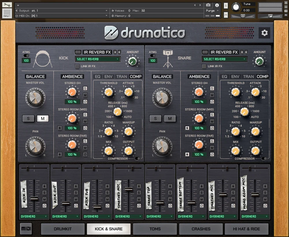Enable Link IR FX for Kick
The image size is (289, 237).
(77, 66)
